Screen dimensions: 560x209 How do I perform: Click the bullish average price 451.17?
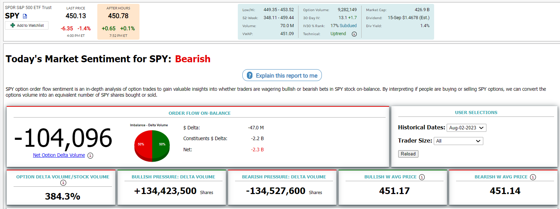click(394, 191)
